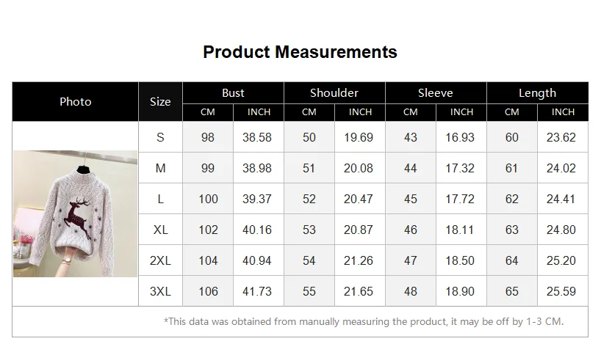The width and height of the screenshot is (601, 355).
Task: Click the reindeer sweater product photo
Action: point(75,213)
